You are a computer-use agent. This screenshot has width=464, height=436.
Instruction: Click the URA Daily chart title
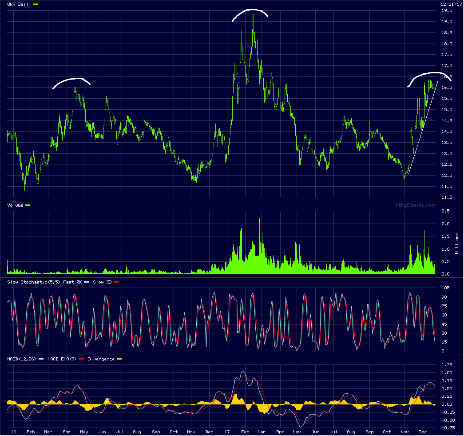pyautogui.click(x=19, y=4)
